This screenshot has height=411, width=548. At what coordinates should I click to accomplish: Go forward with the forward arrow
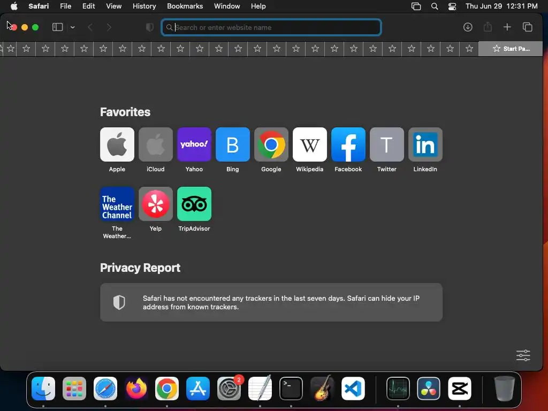click(x=109, y=27)
